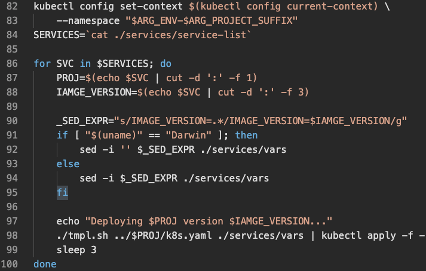426x271 pixels.
Task: Click IAMGE_VERSION variable name on line 88
Action: point(94,93)
